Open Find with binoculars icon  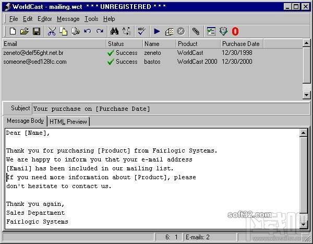click(x=114, y=31)
